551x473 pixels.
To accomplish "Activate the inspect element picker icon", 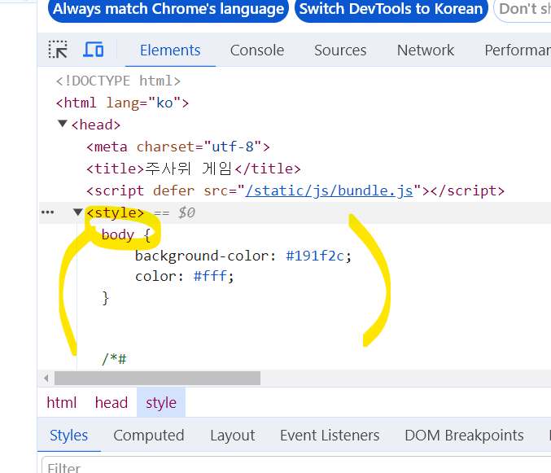I will coord(58,50).
